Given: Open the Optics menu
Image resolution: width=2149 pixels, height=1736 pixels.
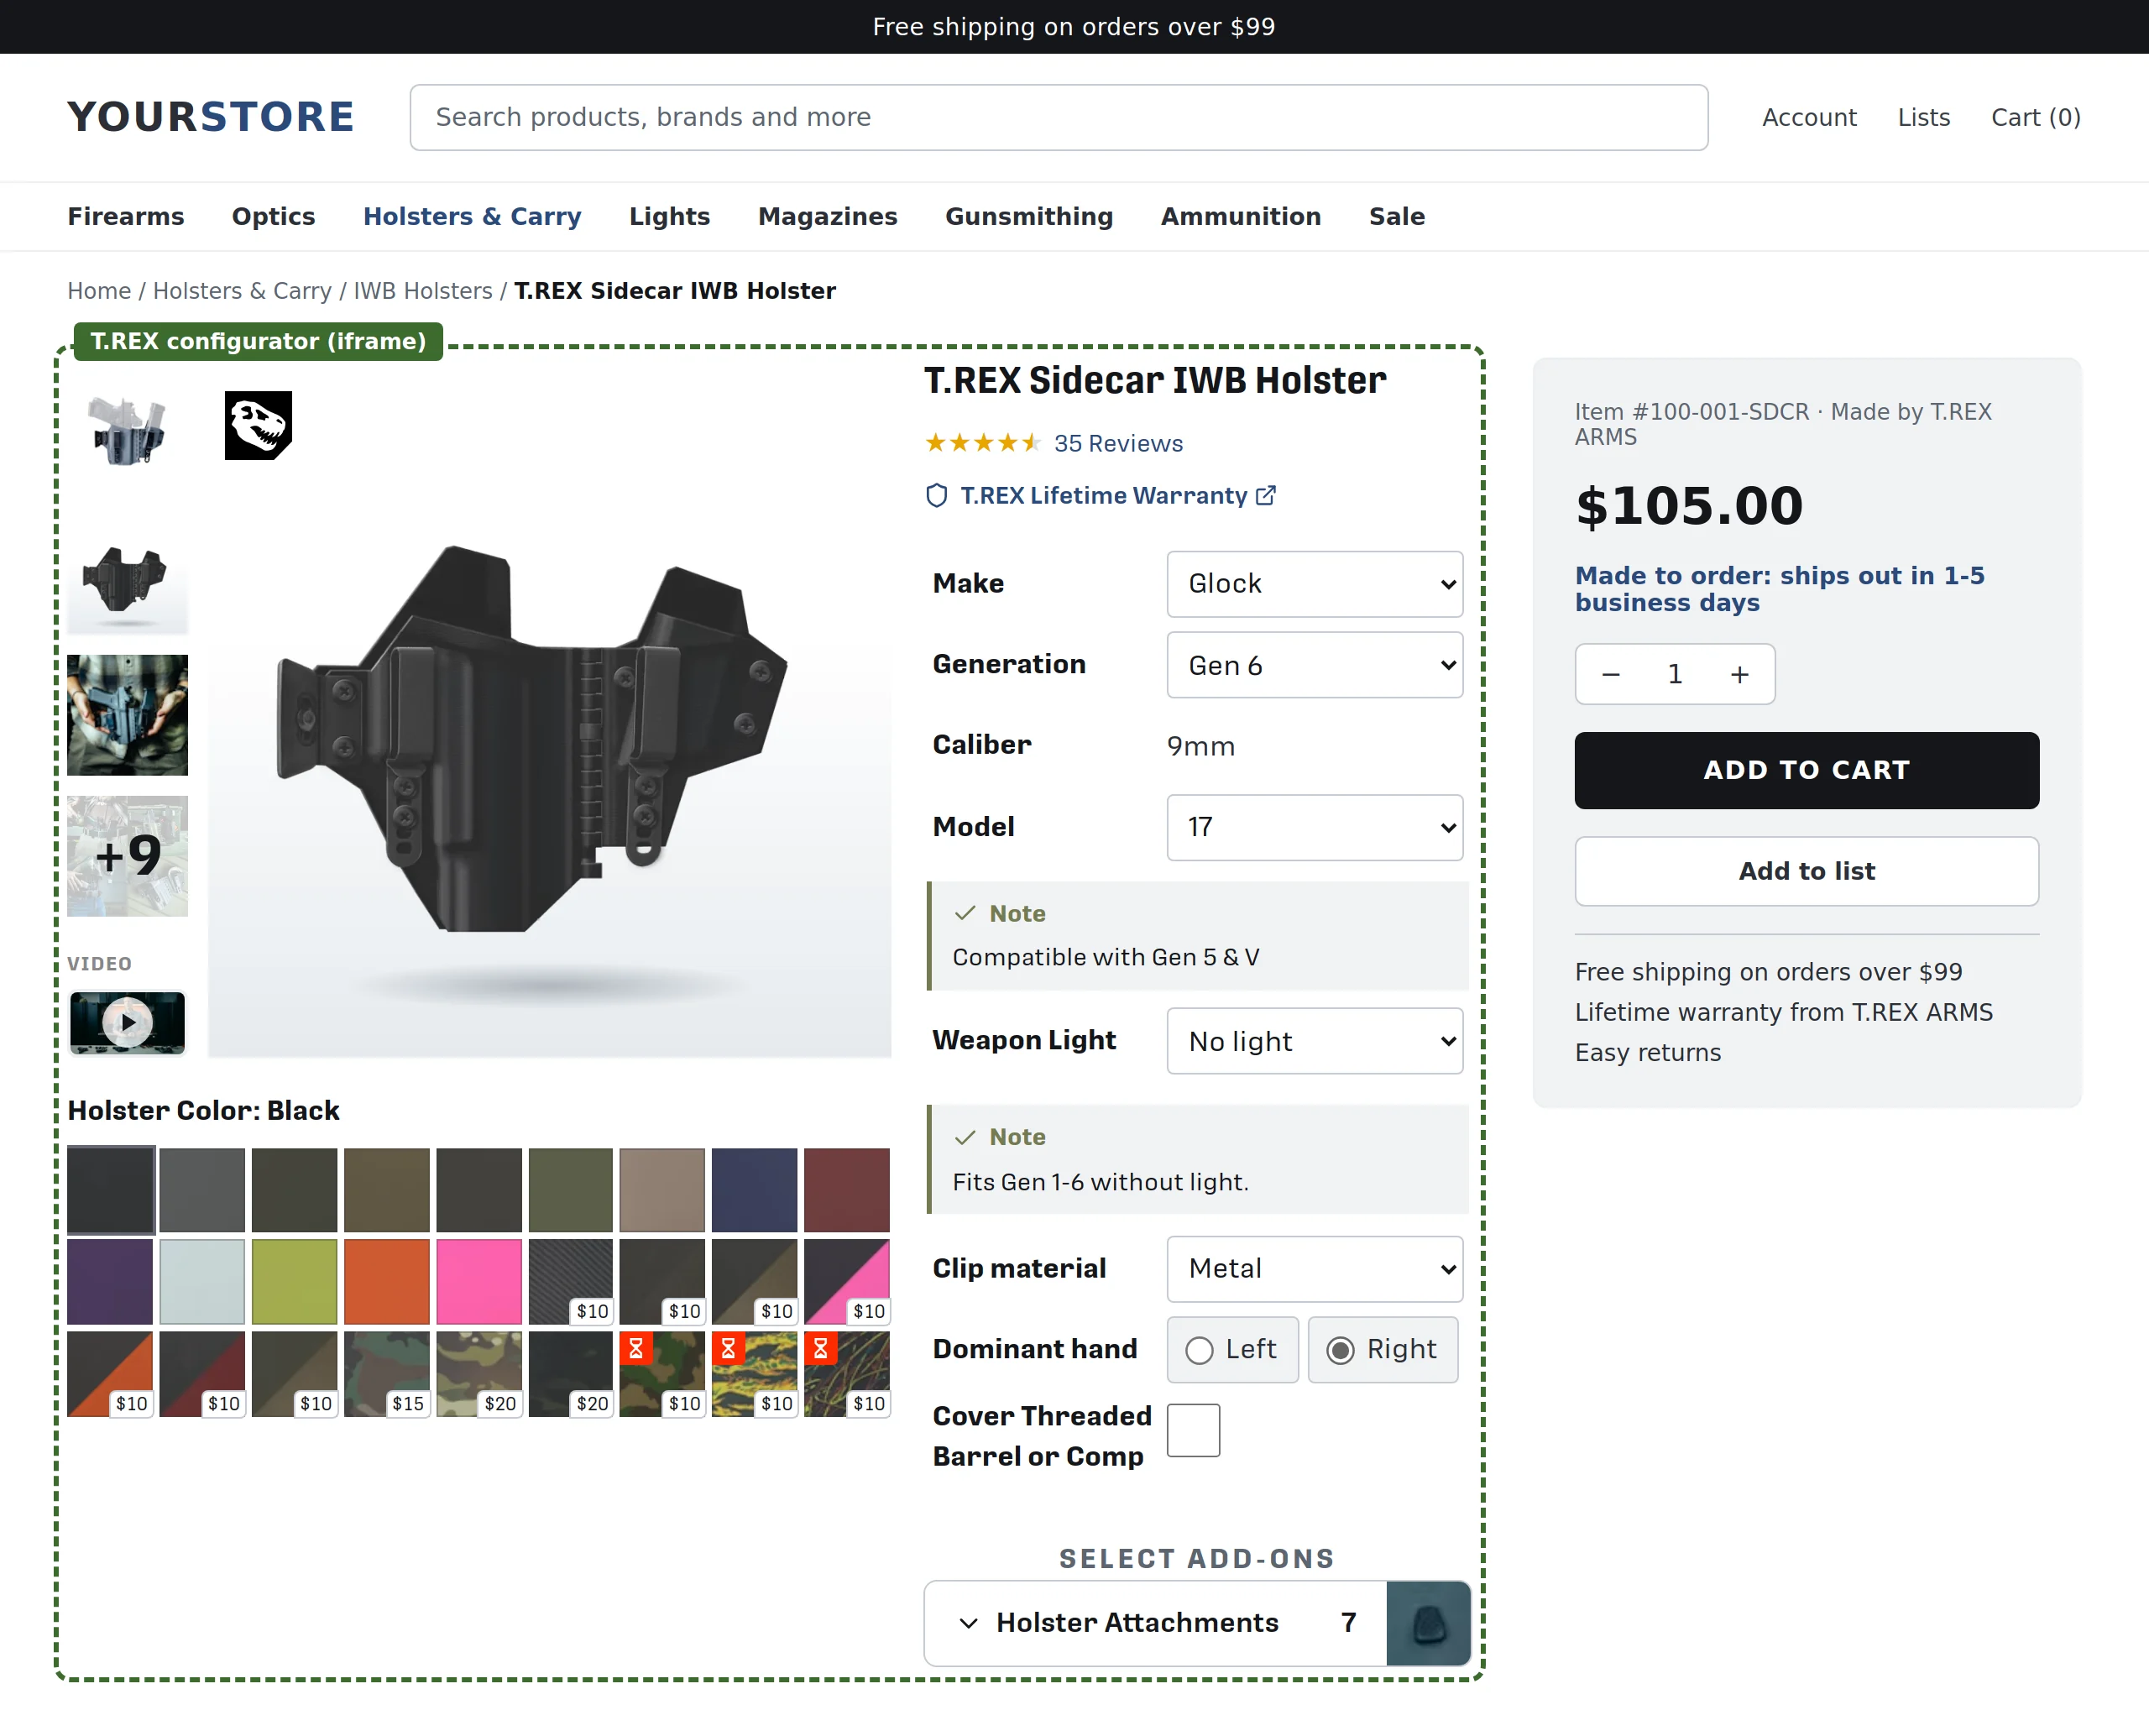Looking at the screenshot, I should [273, 216].
